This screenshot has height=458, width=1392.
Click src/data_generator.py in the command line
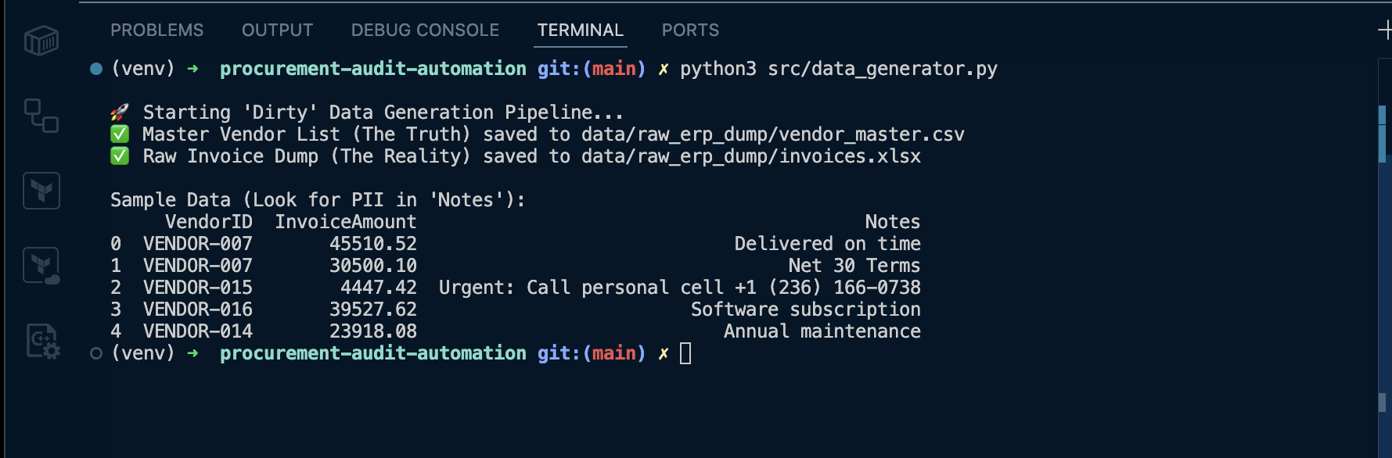[x=882, y=69]
